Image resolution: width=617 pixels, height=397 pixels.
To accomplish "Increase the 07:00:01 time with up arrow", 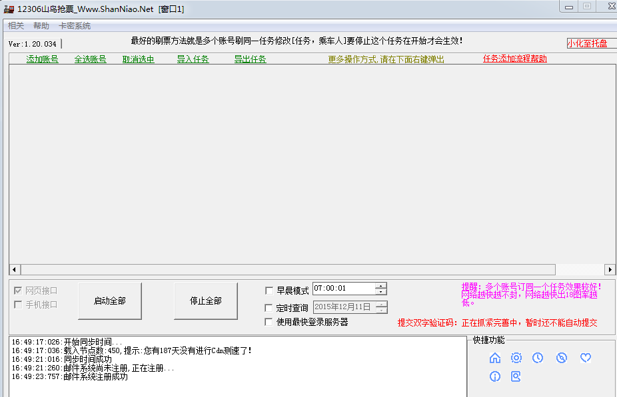I will coord(381,285).
